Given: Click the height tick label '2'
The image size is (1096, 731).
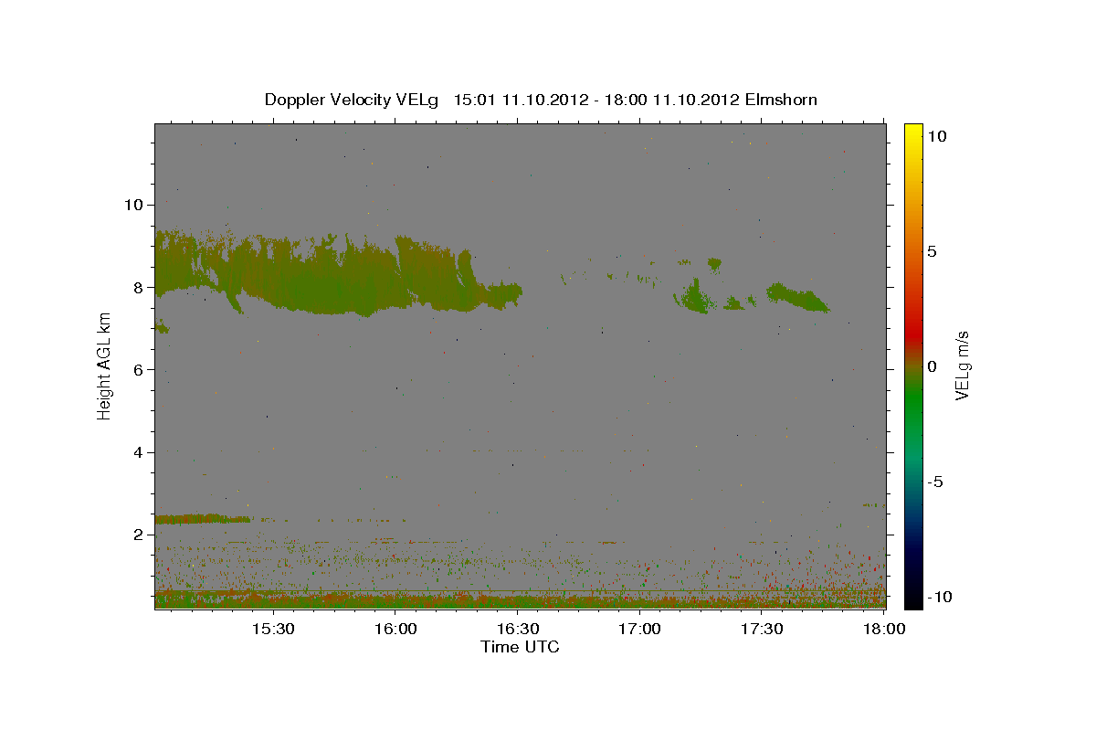Looking at the screenshot, I should coord(140,535).
